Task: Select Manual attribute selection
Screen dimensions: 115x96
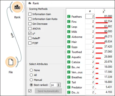Action: click(x=31, y=80)
